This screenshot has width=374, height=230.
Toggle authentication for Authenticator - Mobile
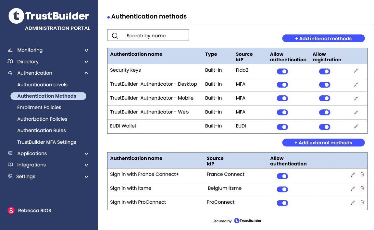[282, 98]
